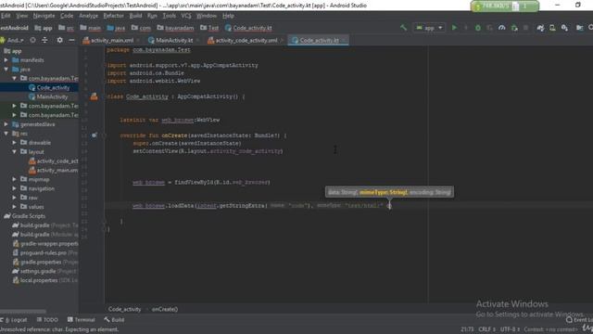Expand the drawable folder
Image resolution: width=593 pixels, height=334 pixels.
coord(15,142)
